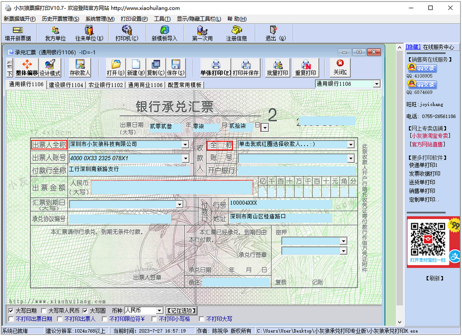462x336 pixels.
Task: Click 存收款人 save payee button
Action: click(80, 68)
